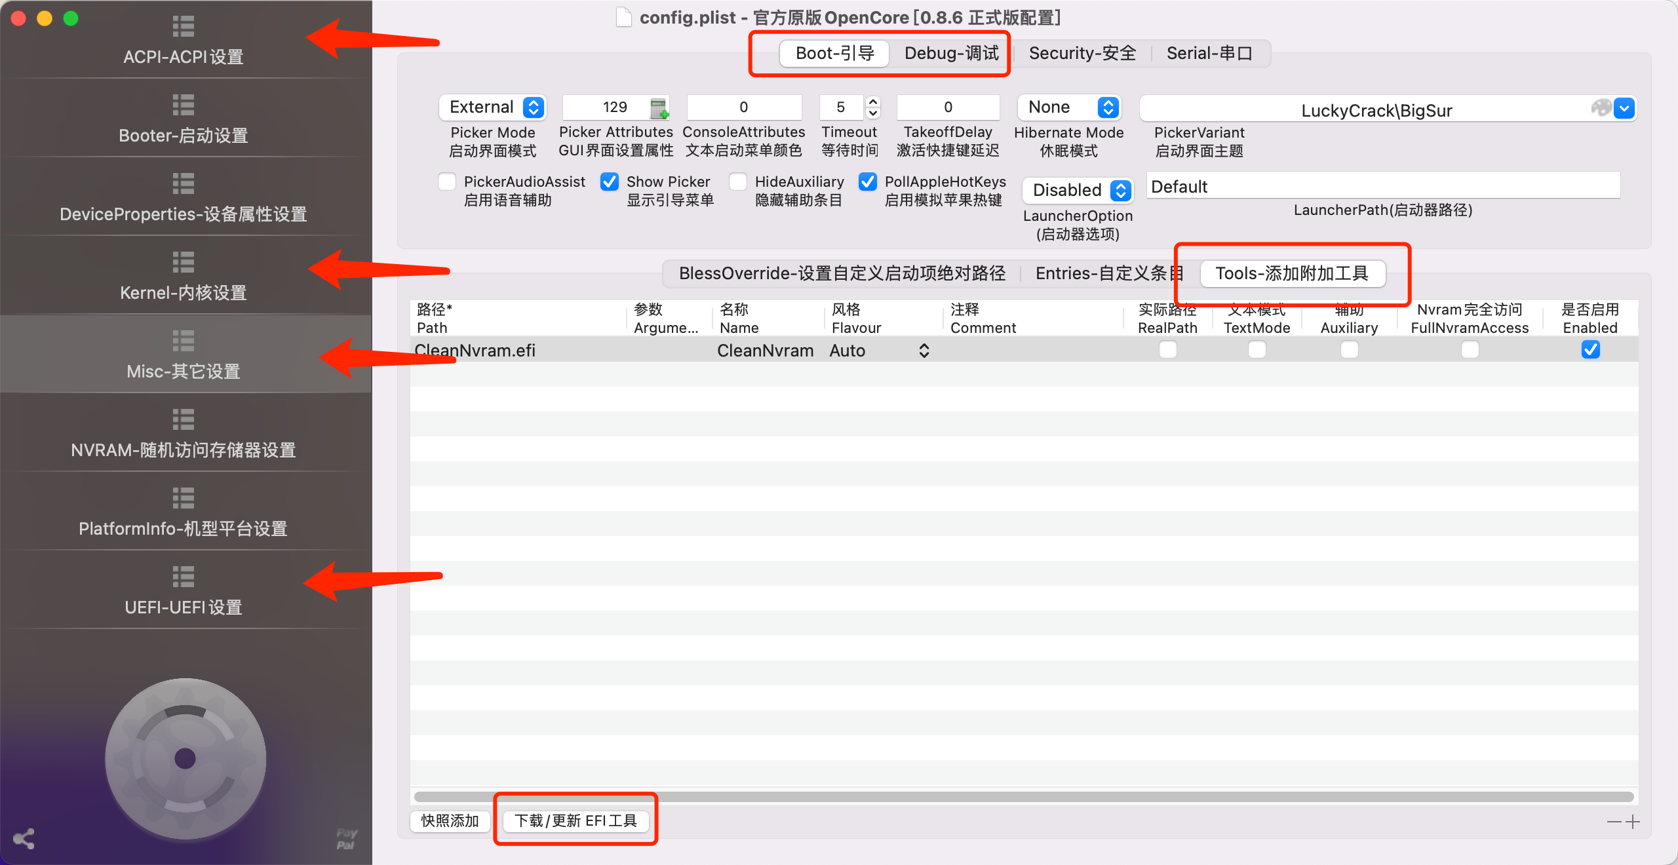Click the PickerVariant color palette icon
This screenshot has width=1678, height=865.
tap(1601, 108)
